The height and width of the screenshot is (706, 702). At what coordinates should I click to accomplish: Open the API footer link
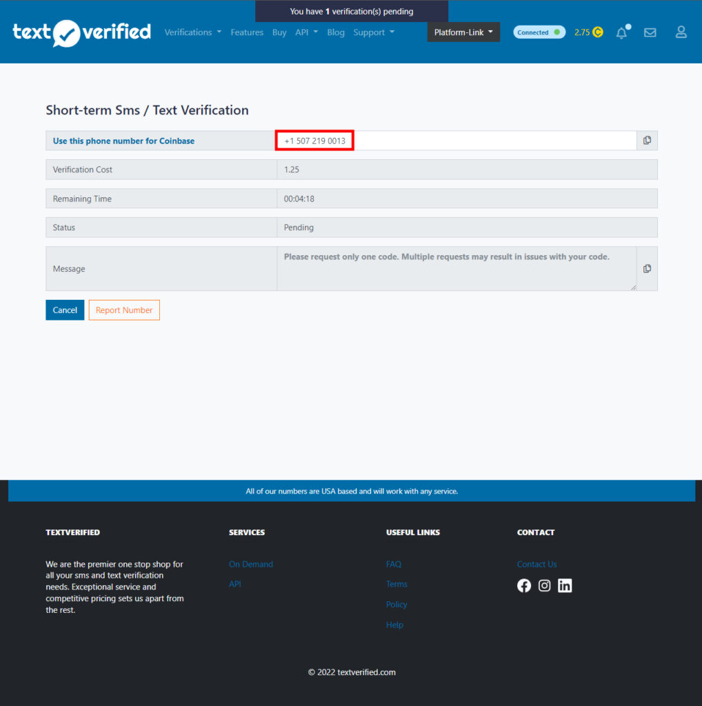tap(234, 584)
